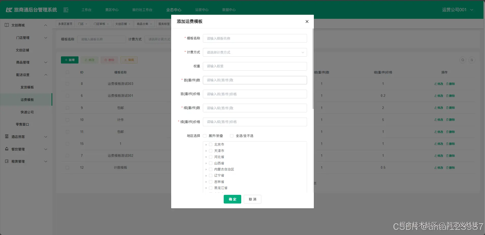The width and height of the screenshot is (485, 235).
Task: Collapse the 文创商城 sidebar group
Action: [26, 25]
